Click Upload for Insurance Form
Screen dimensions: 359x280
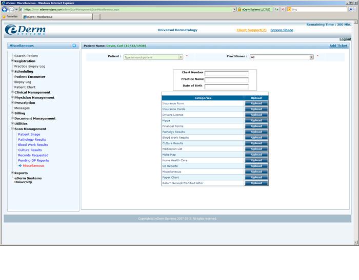click(256, 103)
